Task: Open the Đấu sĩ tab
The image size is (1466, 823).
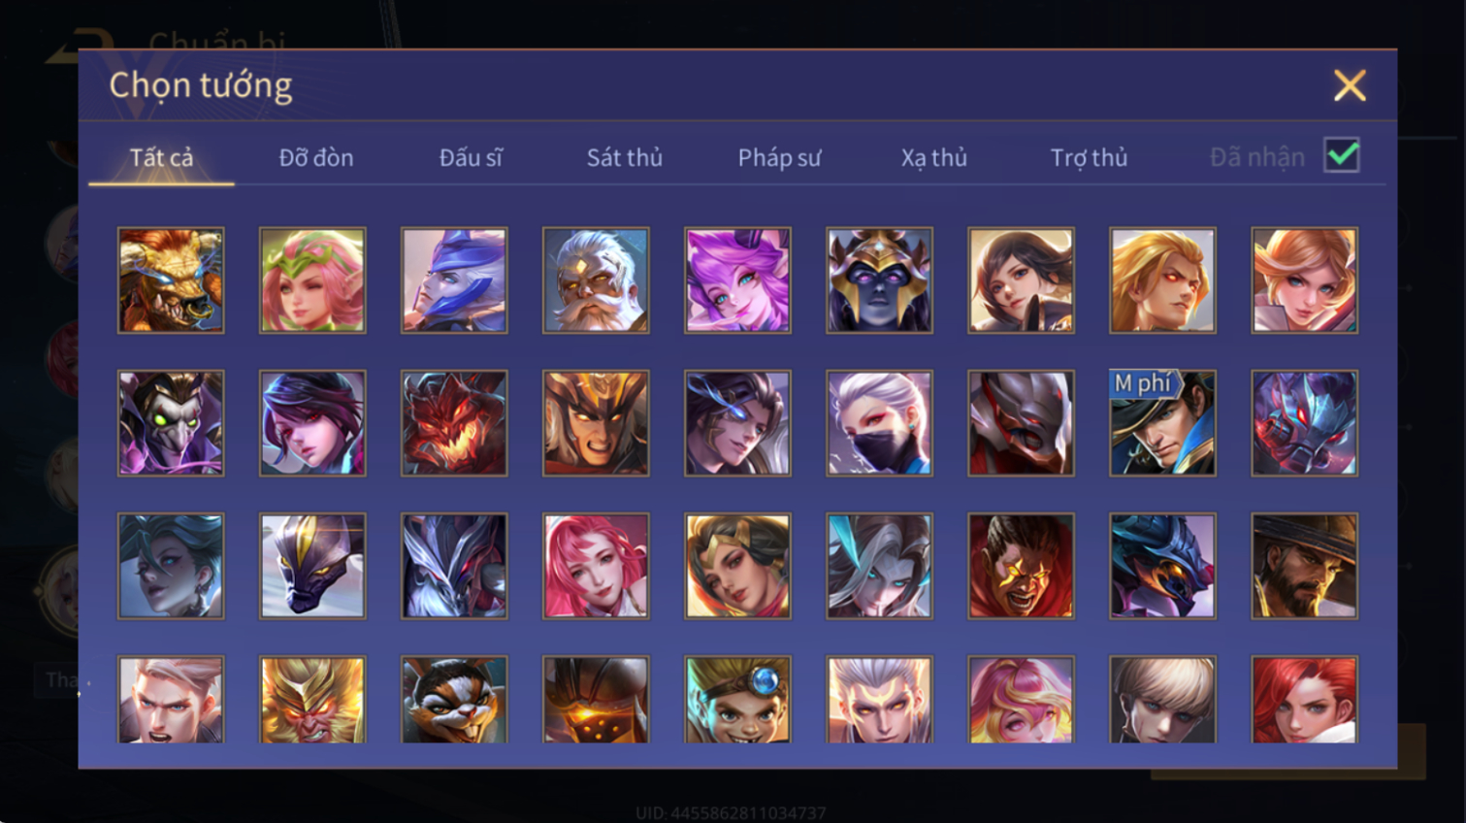Action: click(x=471, y=157)
